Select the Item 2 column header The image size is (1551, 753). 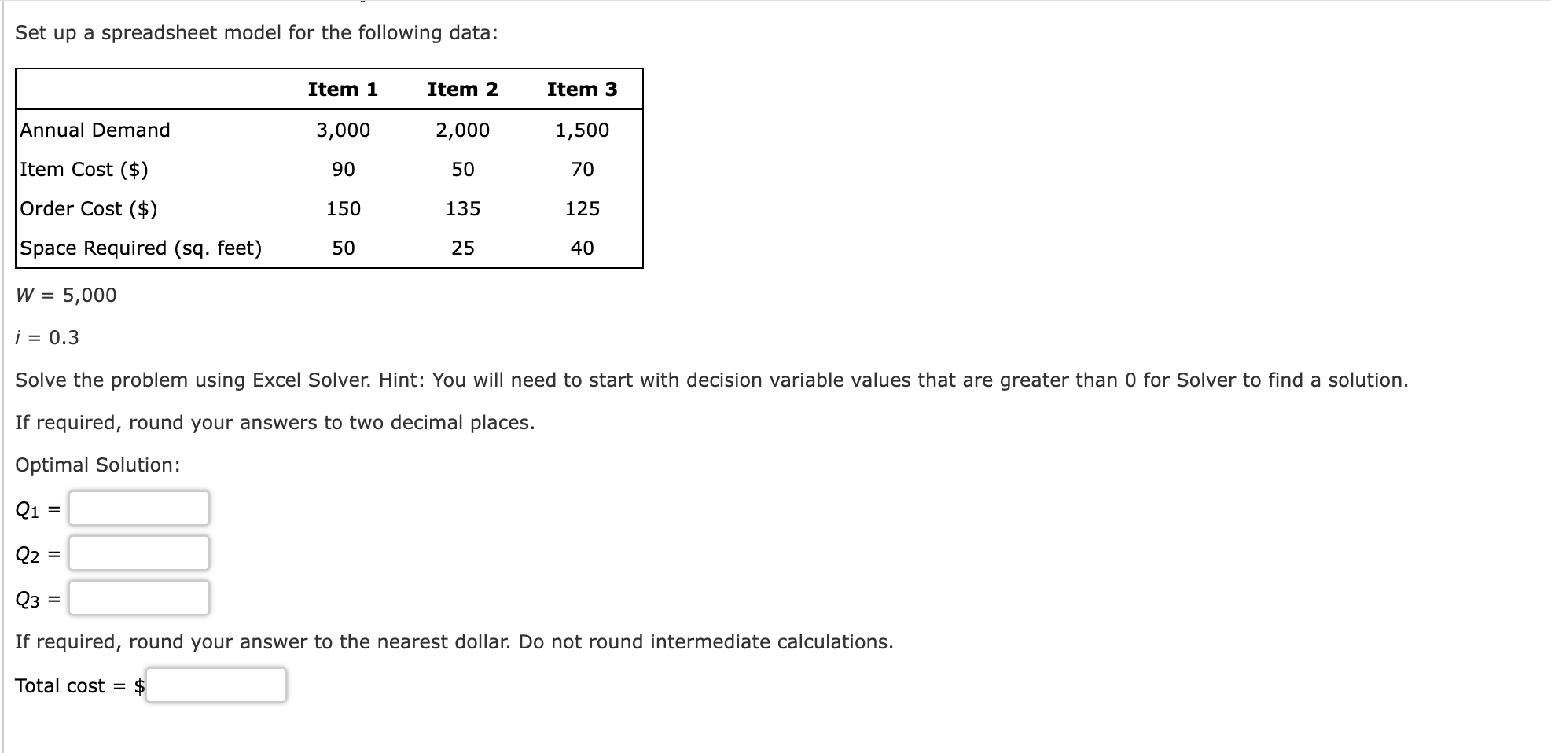point(462,89)
